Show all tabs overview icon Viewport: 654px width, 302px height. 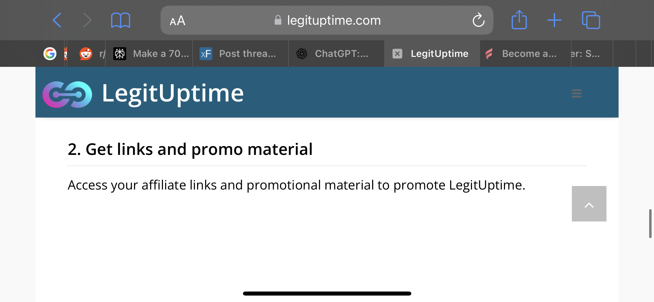(x=591, y=20)
